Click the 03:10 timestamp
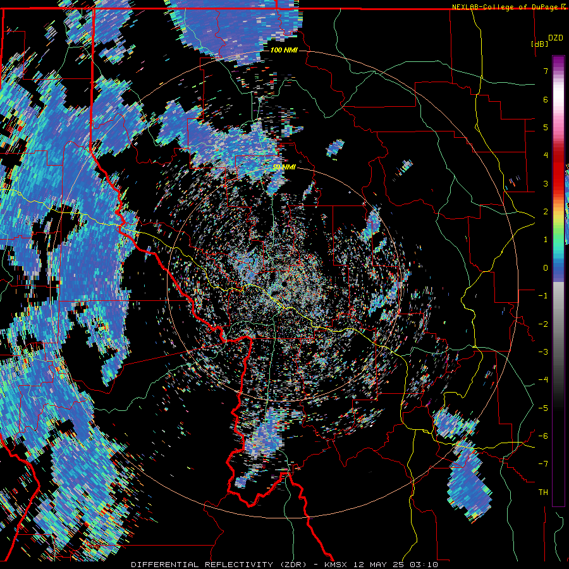This screenshot has width=569, height=569. click(x=424, y=565)
